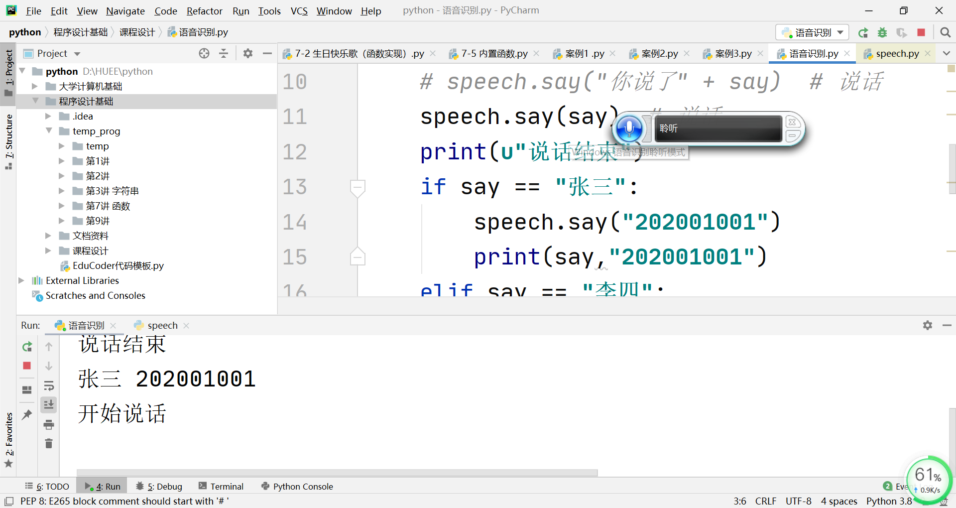
Task: Start debugging with the bug icon
Action: [x=882, y=32]
